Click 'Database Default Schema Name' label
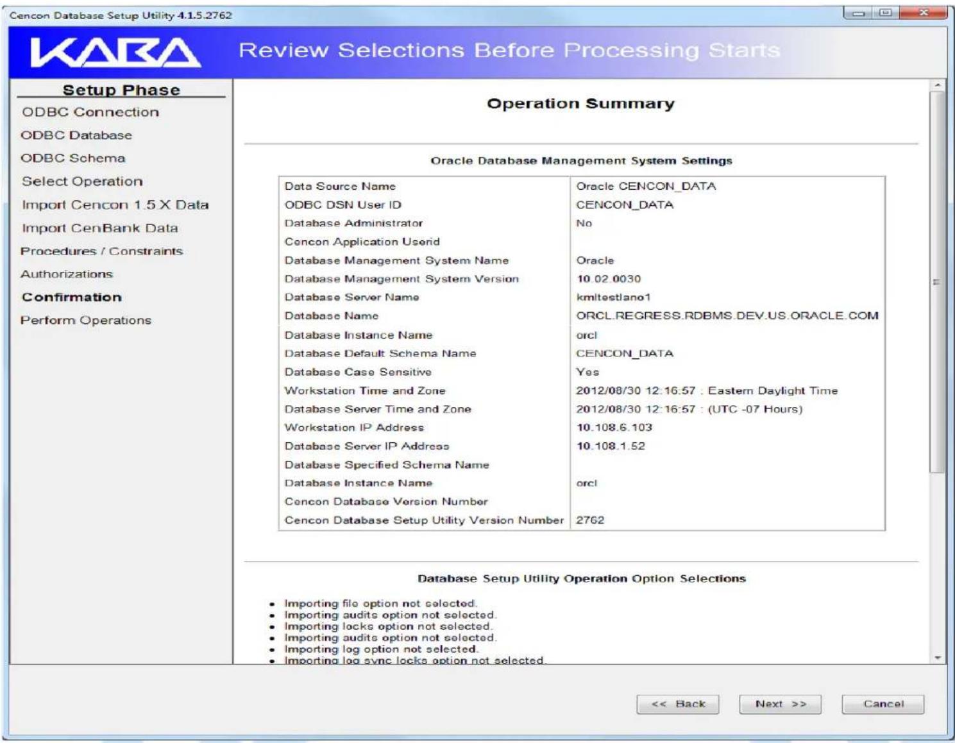The image size is (955, 743). tap(380, 354)
